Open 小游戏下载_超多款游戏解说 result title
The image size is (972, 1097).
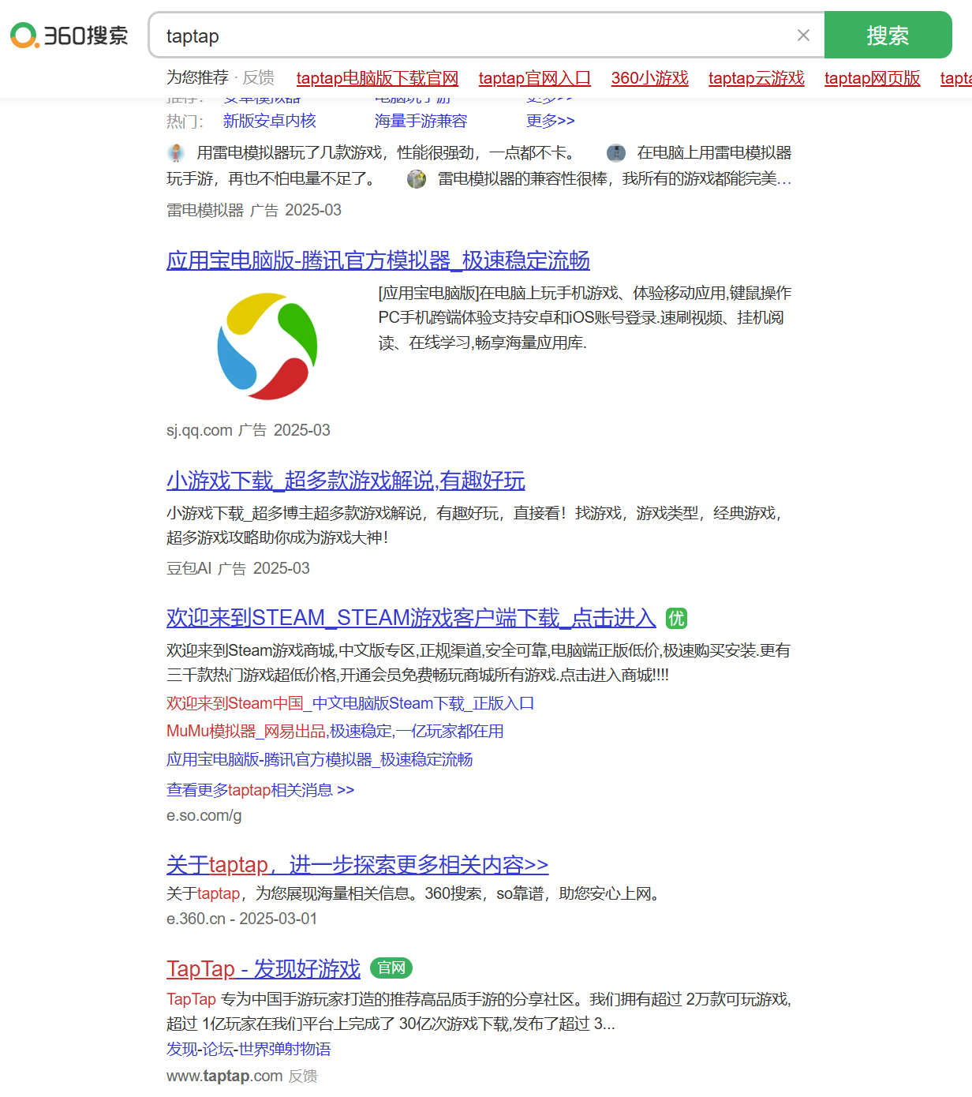click(x=346, y=481)
